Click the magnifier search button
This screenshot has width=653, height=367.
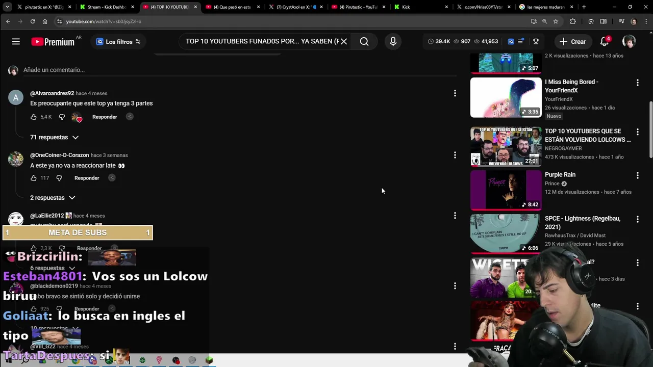coord(364,42)
